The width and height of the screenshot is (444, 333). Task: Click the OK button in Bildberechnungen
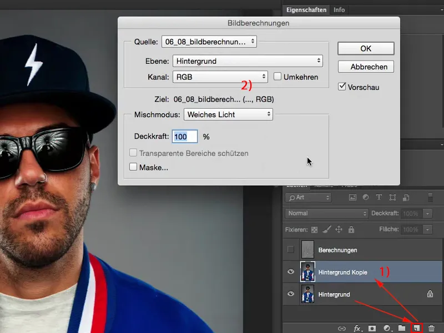pyautogui.click(x=366, y=48)
